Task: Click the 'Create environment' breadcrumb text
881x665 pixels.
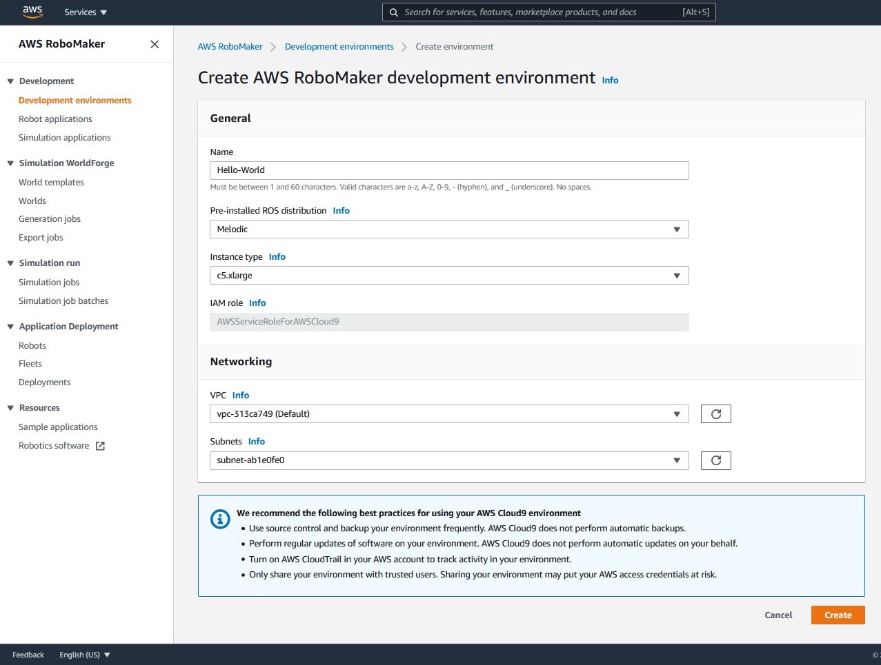Action: click(x=455, y=47)
